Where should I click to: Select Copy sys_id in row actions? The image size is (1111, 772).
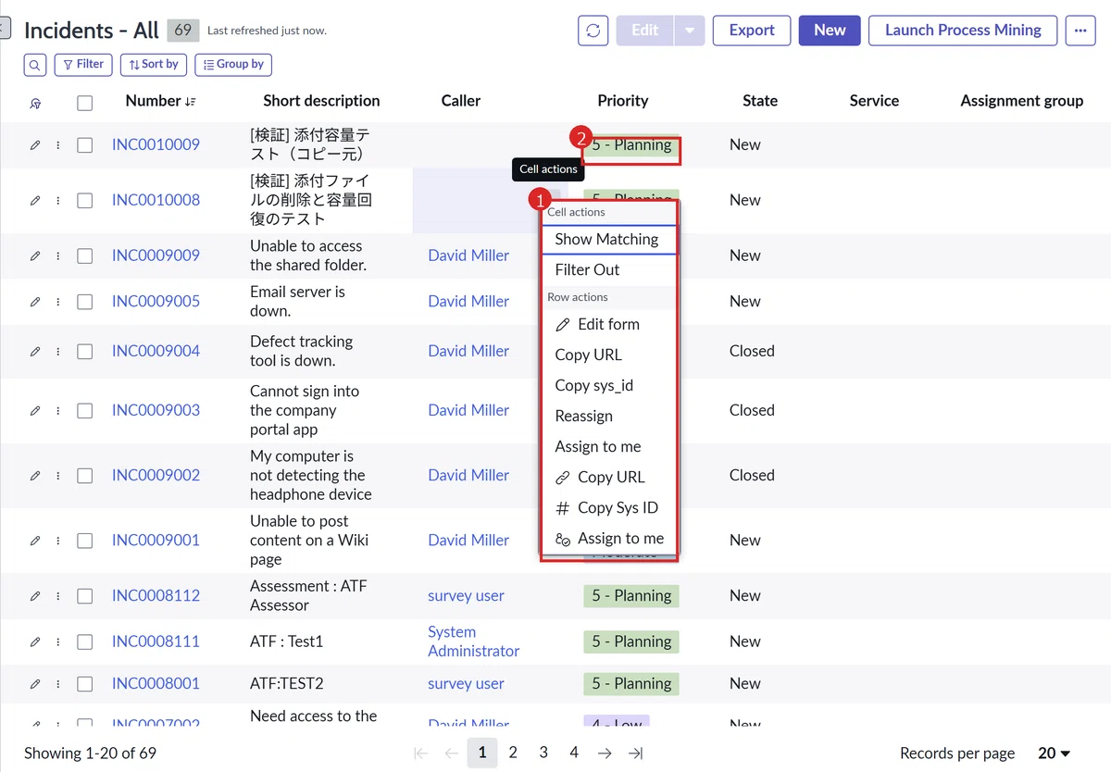coord(610,386)
